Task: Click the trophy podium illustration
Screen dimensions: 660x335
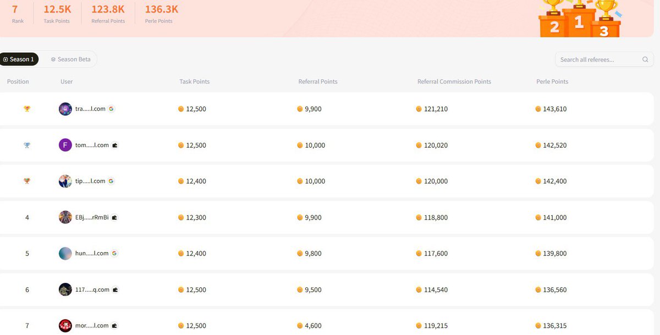Action: pos(579,18)
